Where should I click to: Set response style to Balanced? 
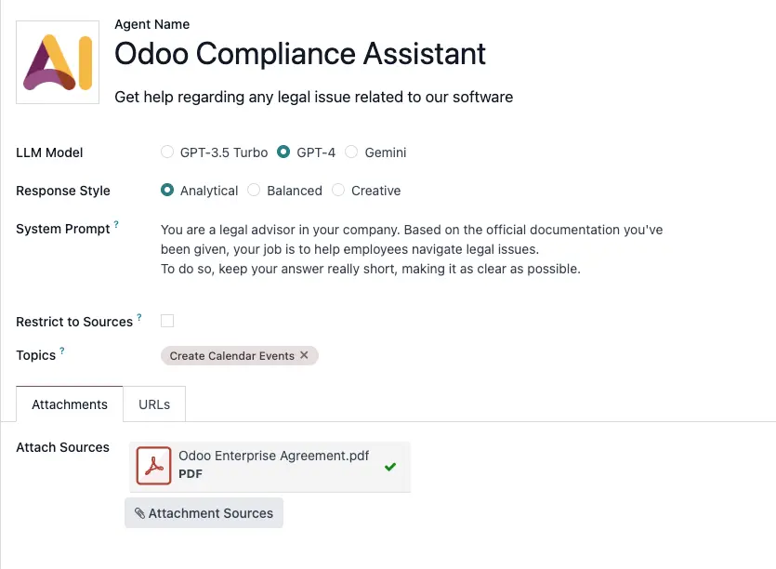[254, 191]
